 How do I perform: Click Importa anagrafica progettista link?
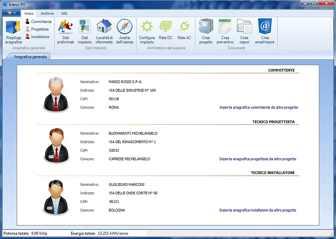257,159
